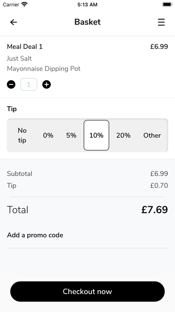This screenshot has width=175, height=312.
Task: Tap the battery icon in status bar
Action: 167,4
